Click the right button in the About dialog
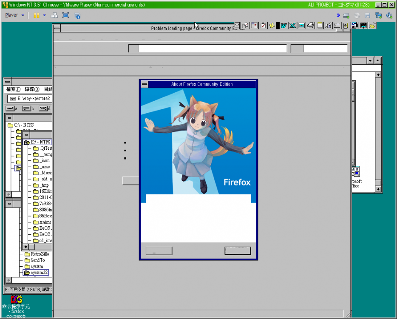Screen dimensions: 397x319 (x=238, y=251)
